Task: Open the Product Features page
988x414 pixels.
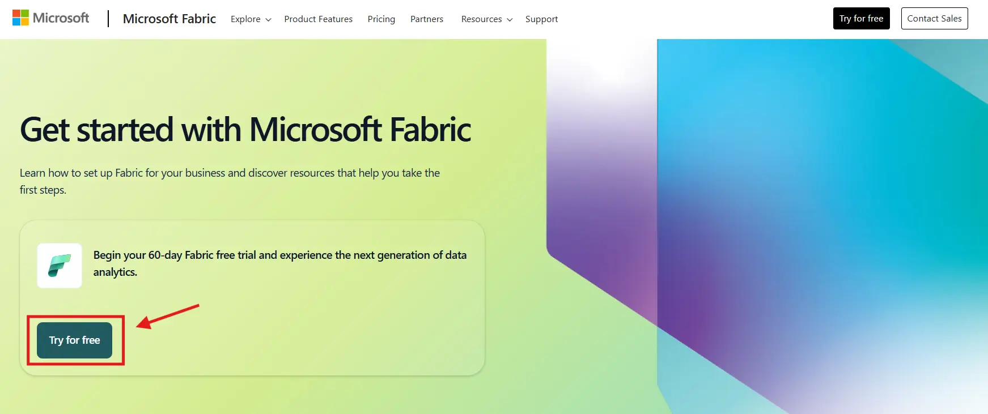Action: tap(318, 19)
